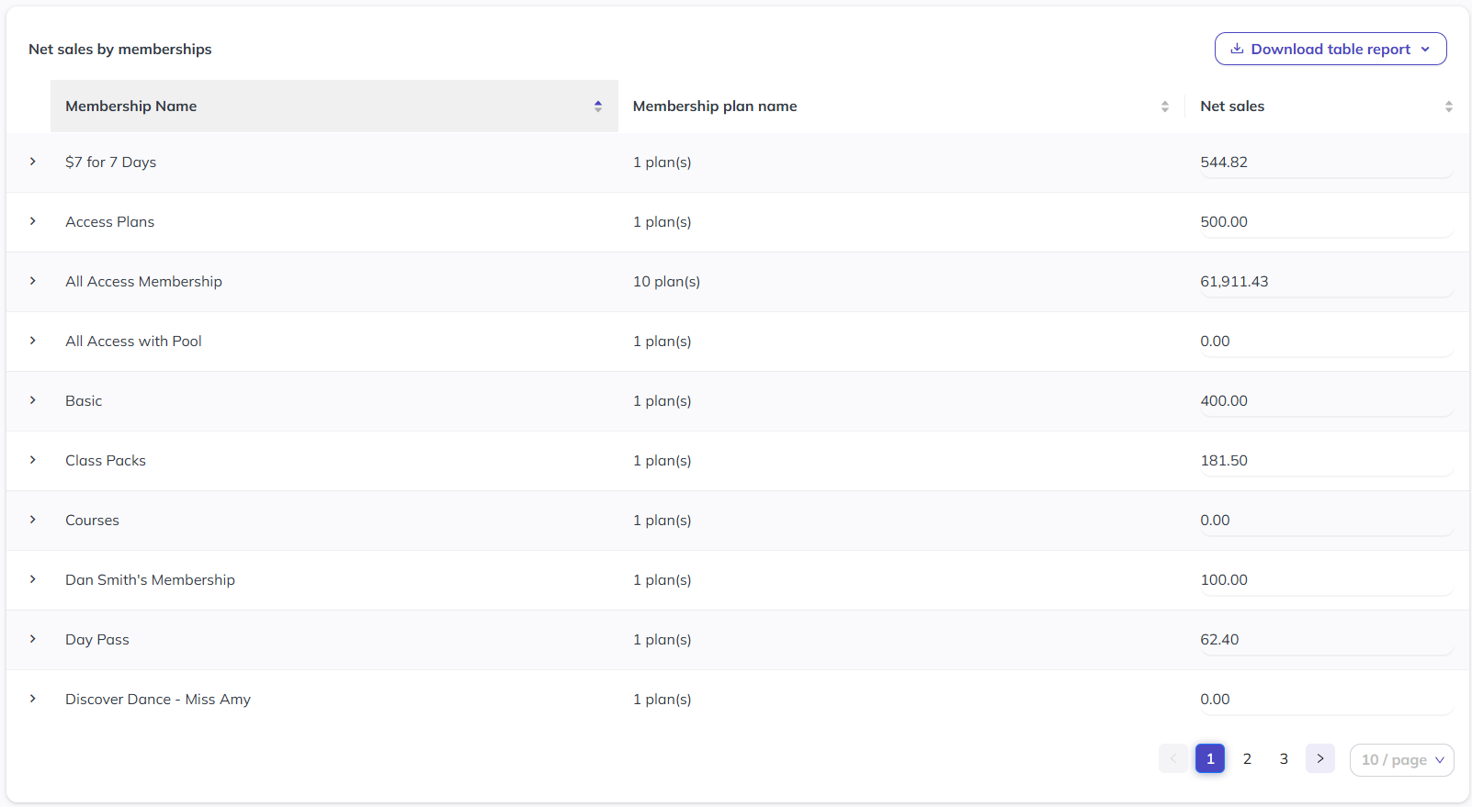This screenshot has height=807, width=1472.
Task: Expand the Dan Smith's Membership row
Action: (x=33, y=579)
